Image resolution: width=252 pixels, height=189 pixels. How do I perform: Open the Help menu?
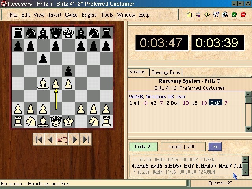[144, 15]
